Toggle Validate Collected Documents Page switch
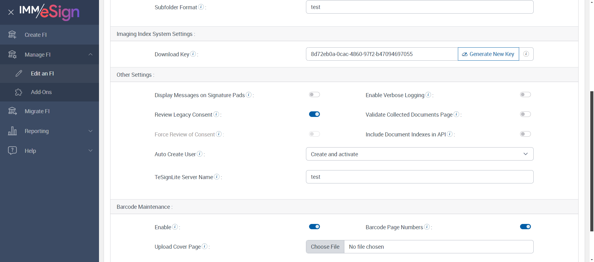This screenshot has height=262, width=594. point(525,114)
